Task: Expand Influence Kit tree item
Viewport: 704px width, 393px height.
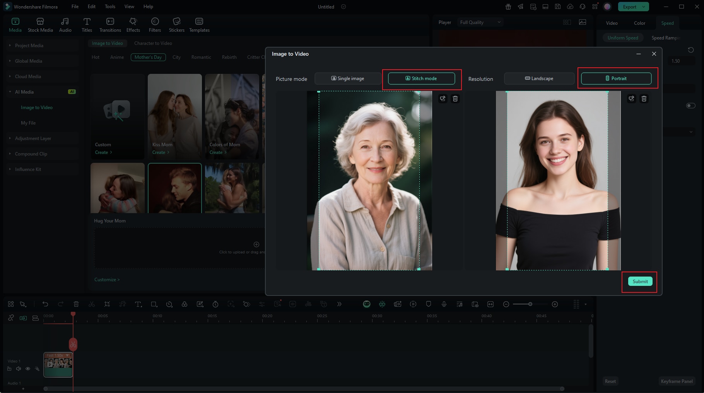Action: 10,169
